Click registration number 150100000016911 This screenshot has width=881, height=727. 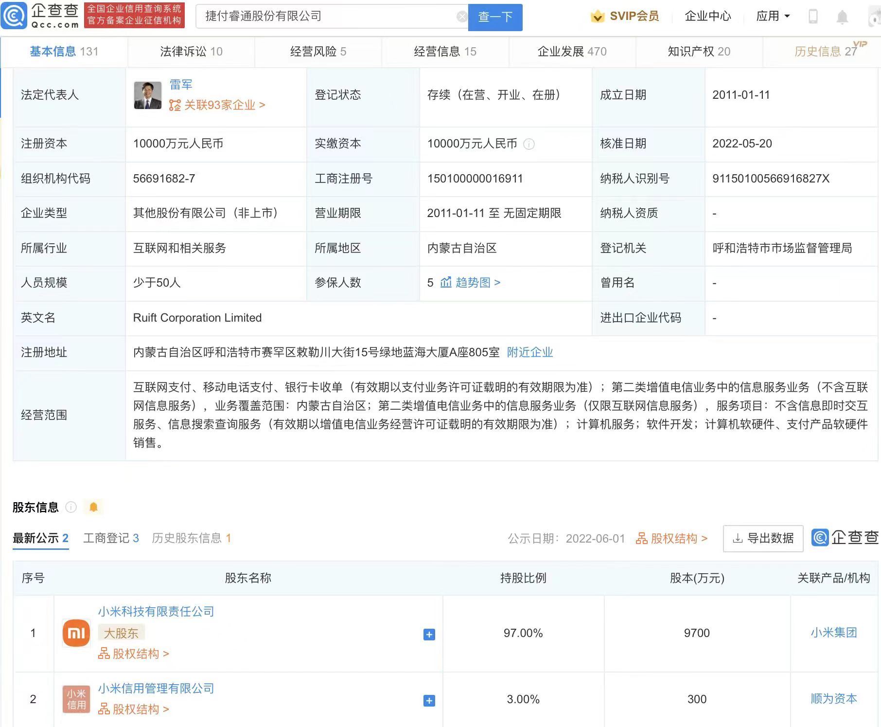click(475, 179)
